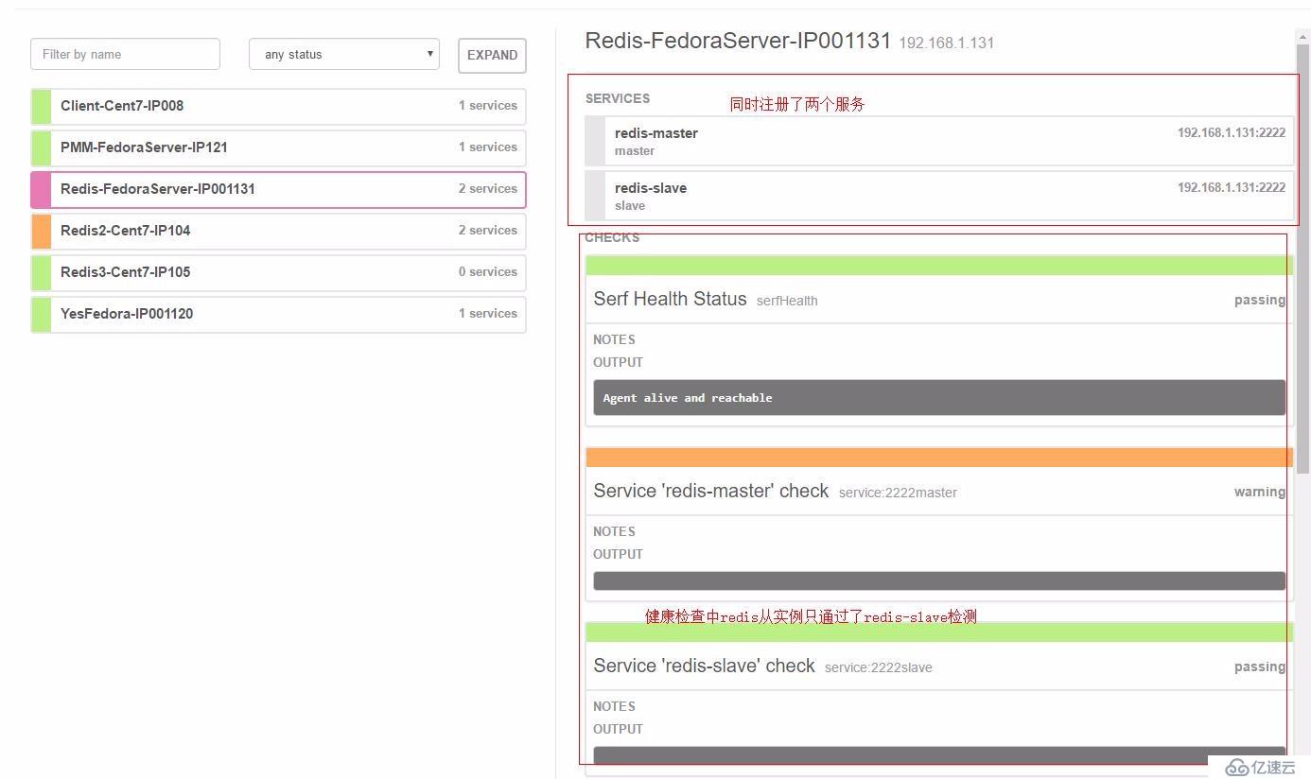Click the SERVICES section heading
Image resolution: width=1311 pixels, height=779 pixels.
[x=618, y=98]
